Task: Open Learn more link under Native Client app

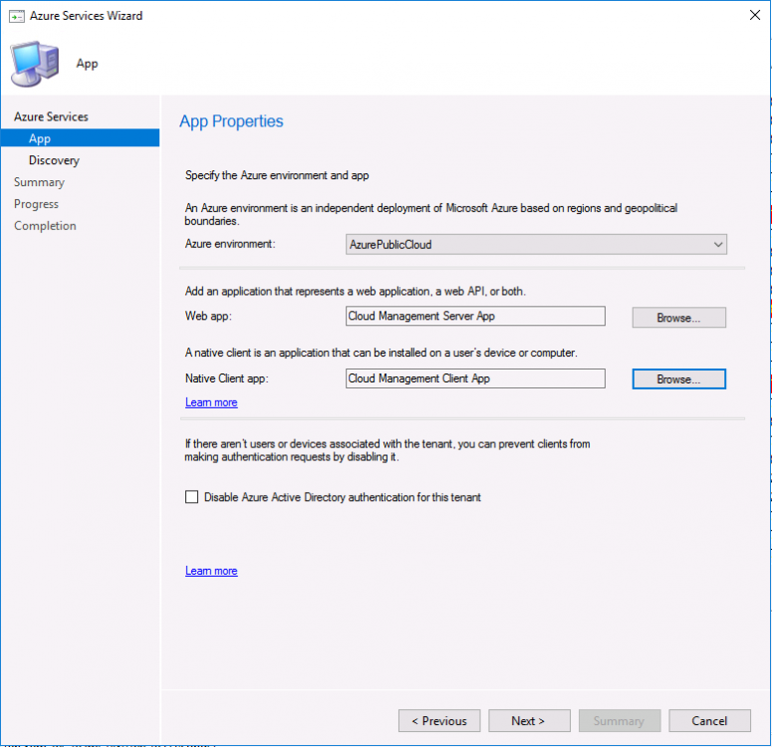Action: (x=211, y=402)
